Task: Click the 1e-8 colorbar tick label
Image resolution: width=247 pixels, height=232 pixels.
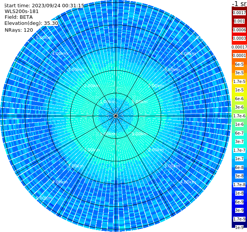Action: click(239, 193)
